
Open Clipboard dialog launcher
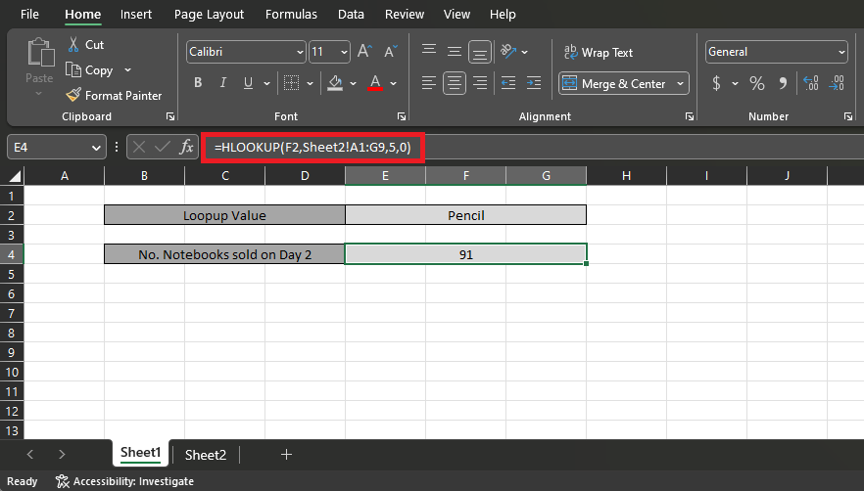point(170,116)
